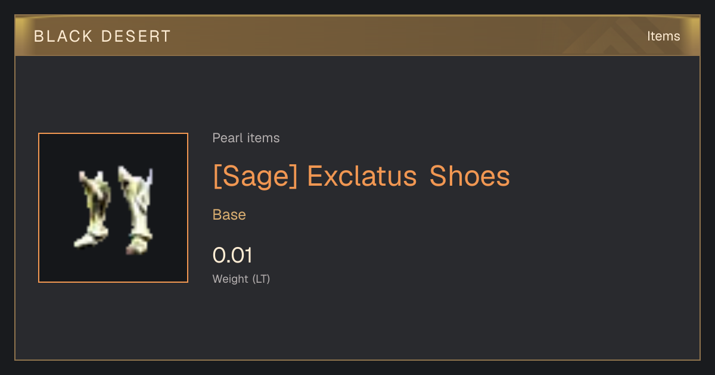This screenshot has width=715, height=375.
Task: Click the [Sage] Exclatus Shoes title
Action: tap(361, 176)
